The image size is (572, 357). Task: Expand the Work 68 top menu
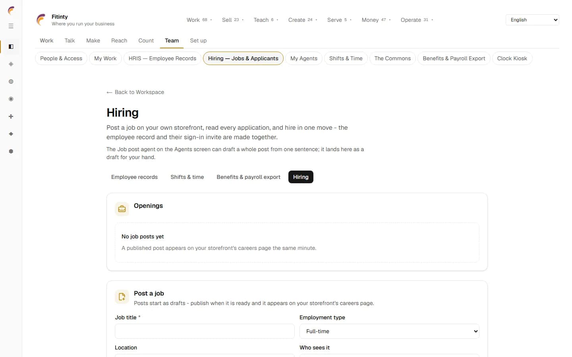pos(199,20)
